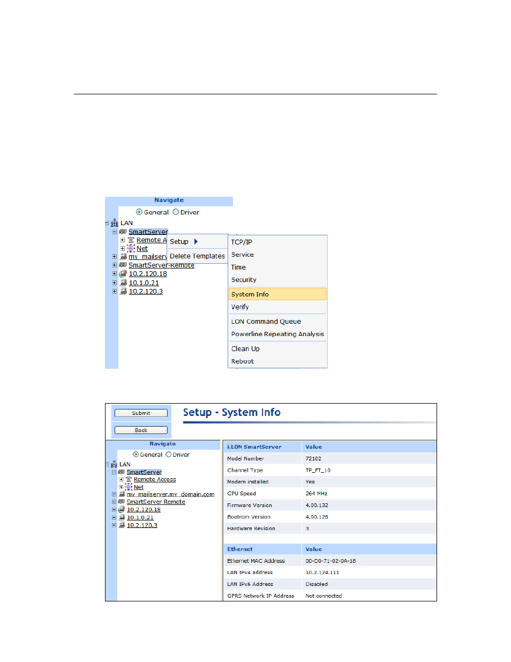Open Powerline Repeating Analysis from the submenu
This screenshot has height=662, width=511.
(277, 334)
